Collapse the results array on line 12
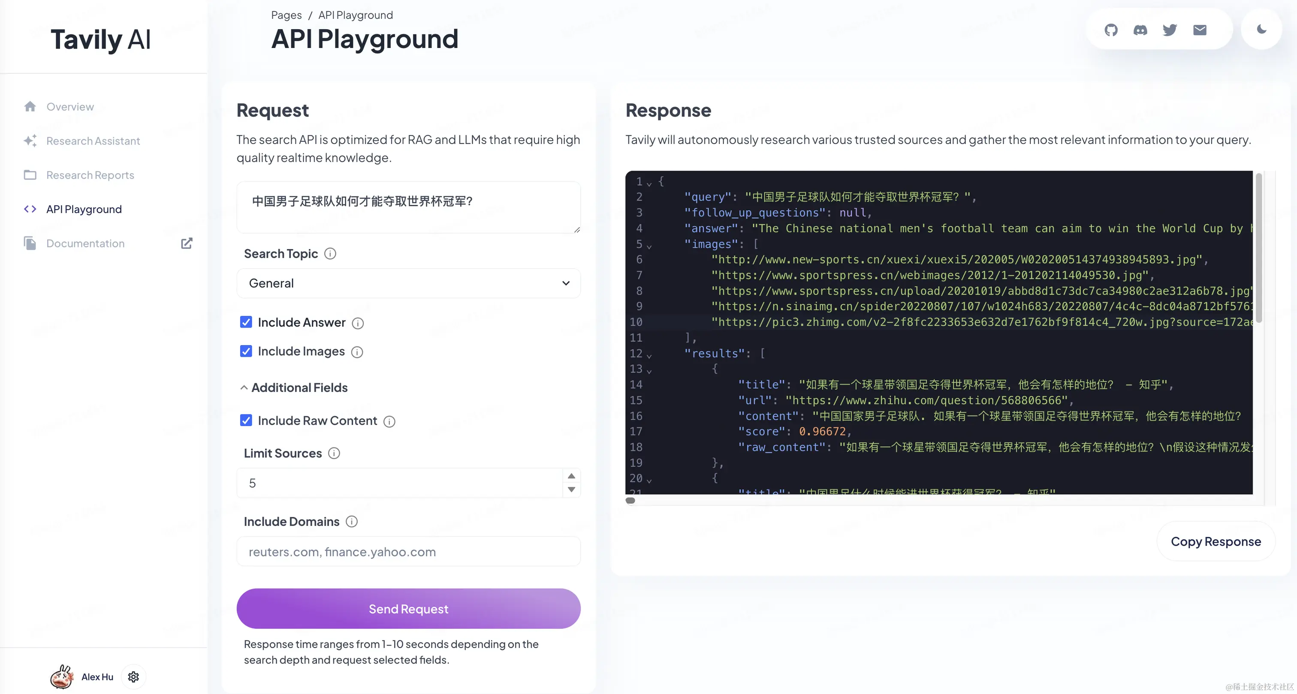1297x694 pixels. pos(649,355)
